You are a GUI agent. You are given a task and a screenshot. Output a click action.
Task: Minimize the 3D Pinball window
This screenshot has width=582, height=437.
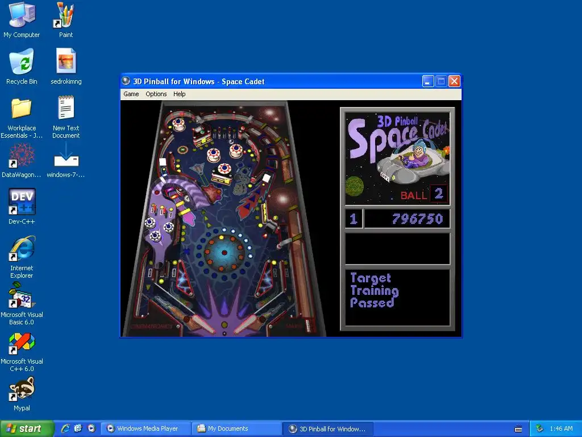point(428,81)
